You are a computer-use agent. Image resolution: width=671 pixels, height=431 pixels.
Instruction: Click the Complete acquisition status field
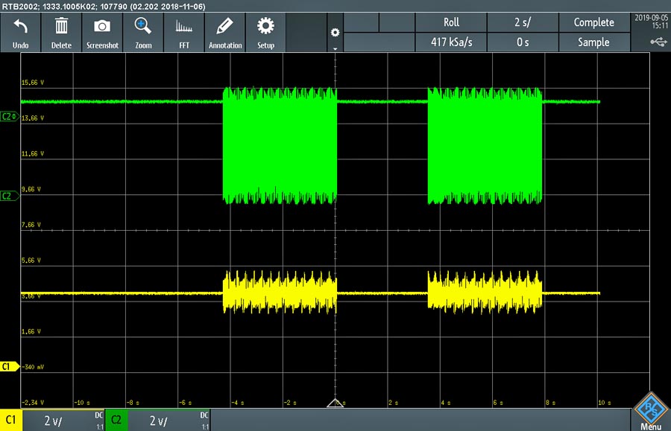click(x=594, y=22)
